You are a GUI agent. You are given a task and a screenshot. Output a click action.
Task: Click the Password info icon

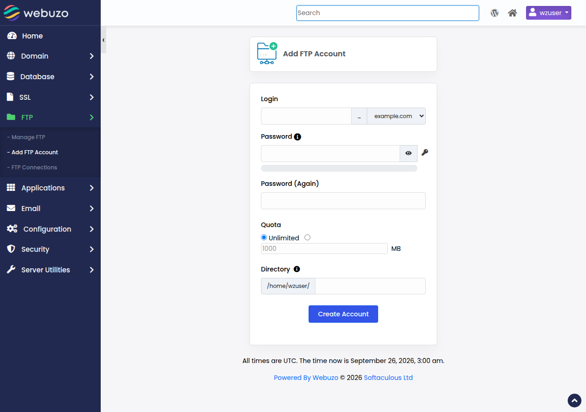(x=298, y=137)
